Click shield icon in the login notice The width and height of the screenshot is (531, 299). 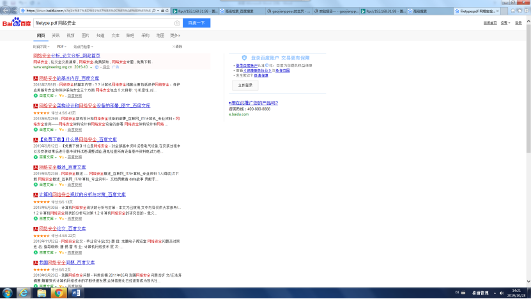click(x=244, y=58)
